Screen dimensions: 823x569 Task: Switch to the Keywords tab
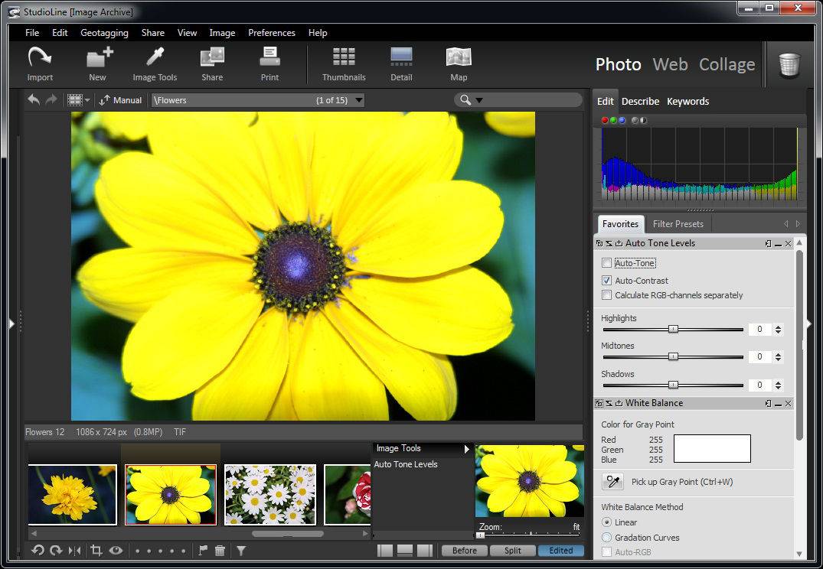(x=688, y=101)
